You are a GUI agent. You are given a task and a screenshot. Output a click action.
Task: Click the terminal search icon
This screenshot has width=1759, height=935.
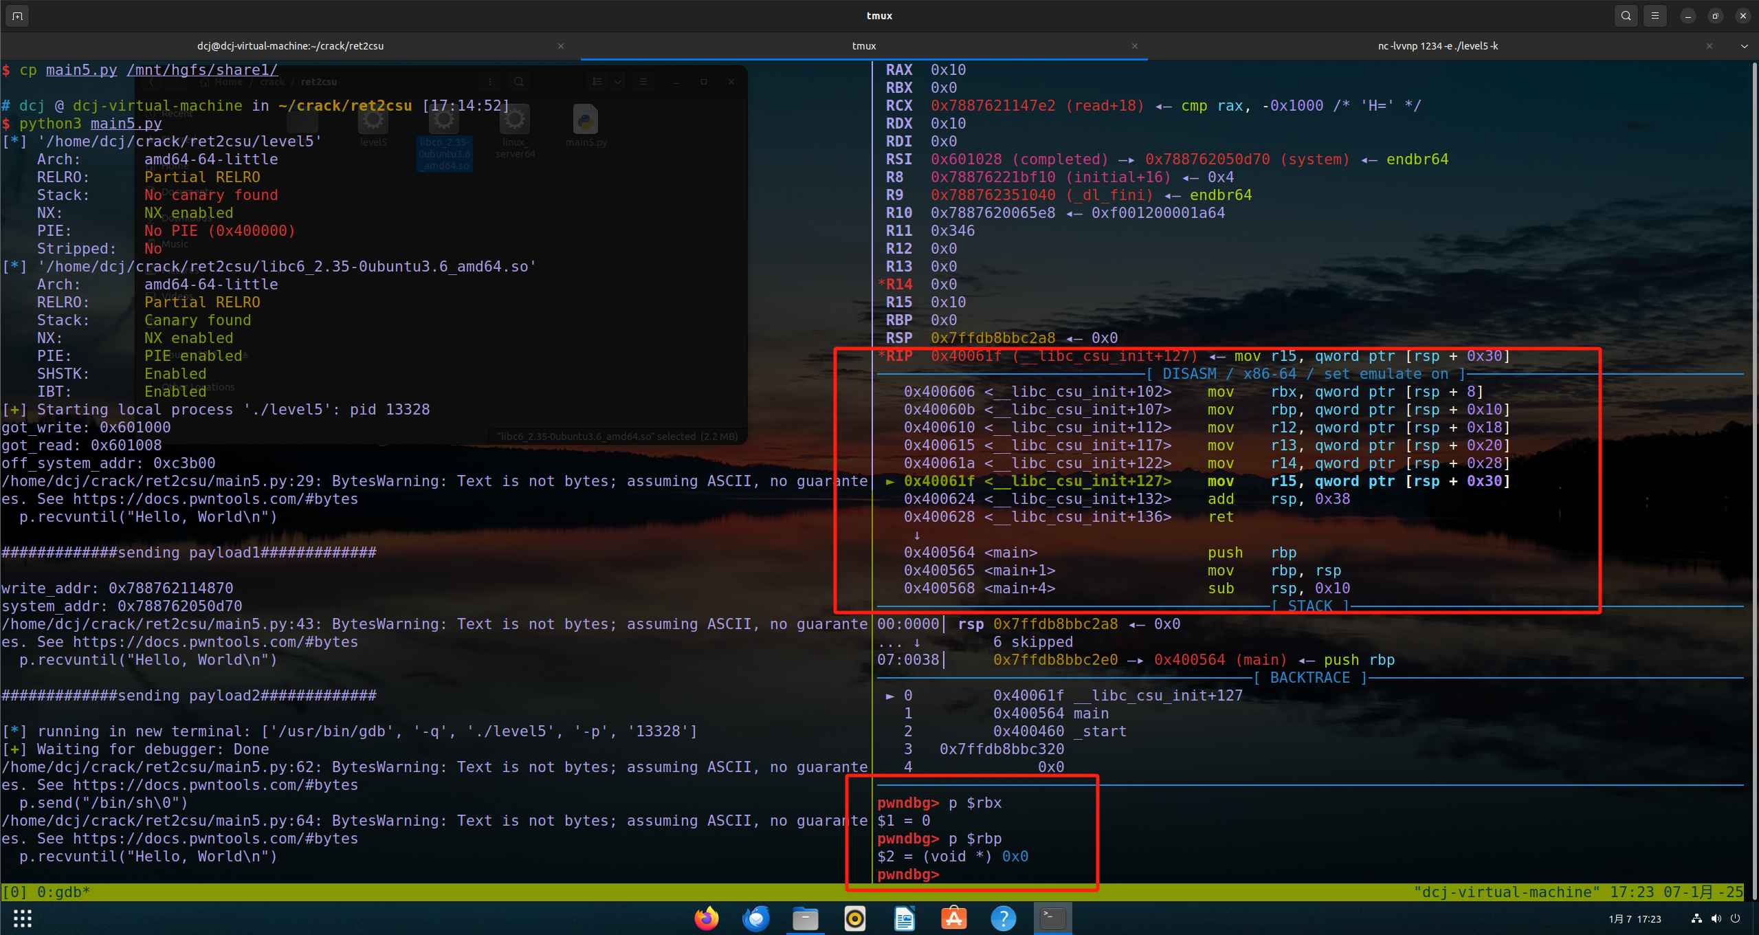pyautogui.click(x=1626, y=16)
